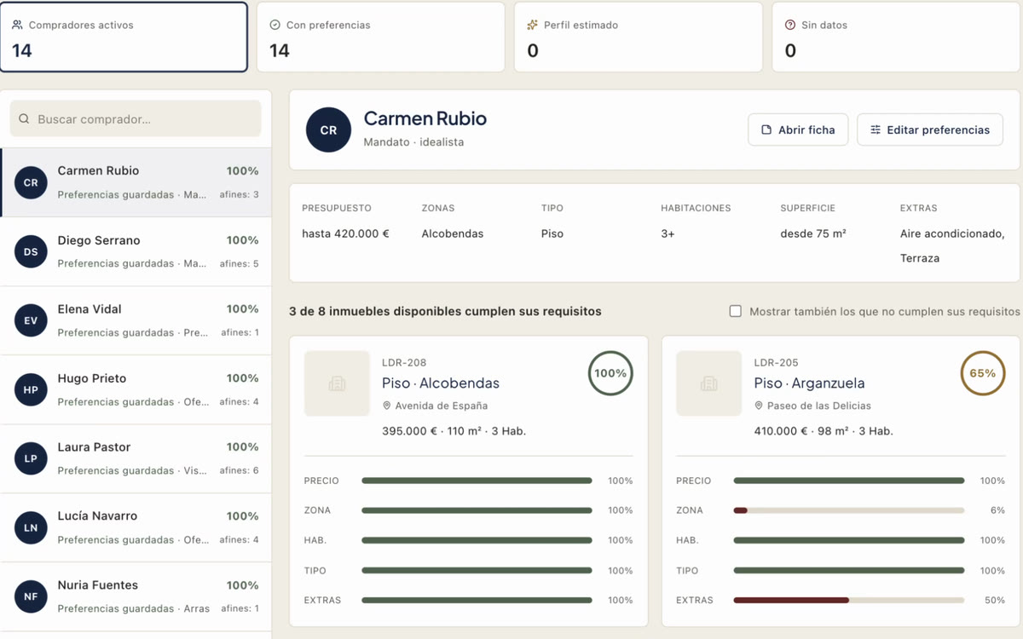This screenshot has width=1023, height=639.
Task: Click the LDR-208 property thumbnail
Action: 337,383
